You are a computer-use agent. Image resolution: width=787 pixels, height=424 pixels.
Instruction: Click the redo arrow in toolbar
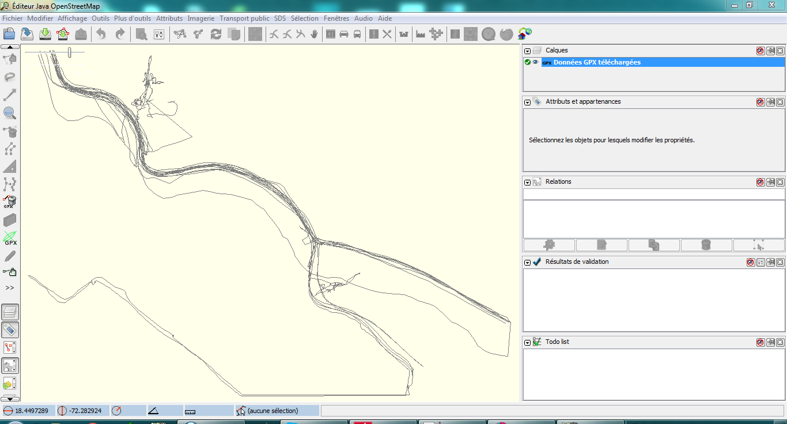pos(120,34)
